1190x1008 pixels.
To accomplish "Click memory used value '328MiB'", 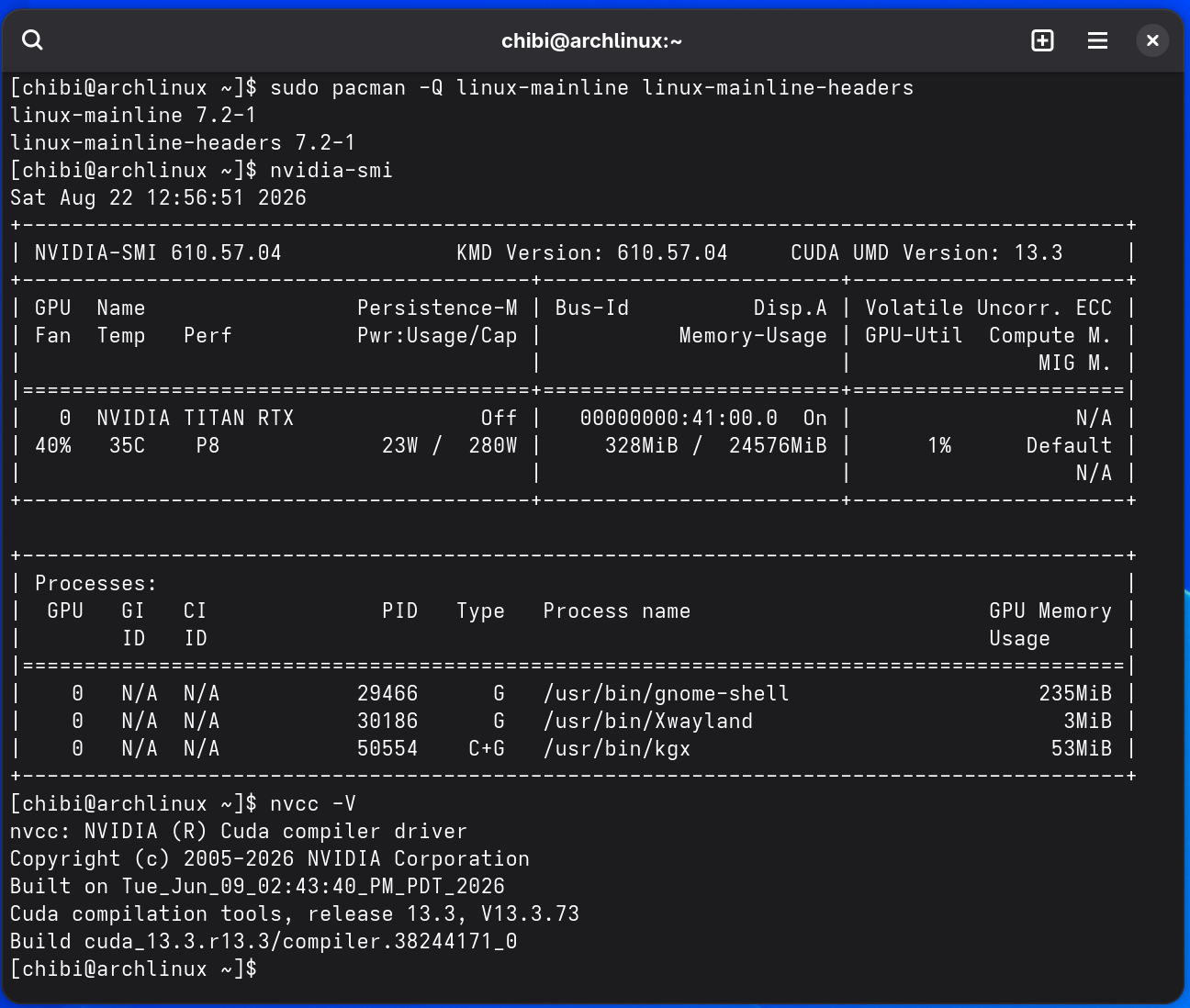I will 641,446.
